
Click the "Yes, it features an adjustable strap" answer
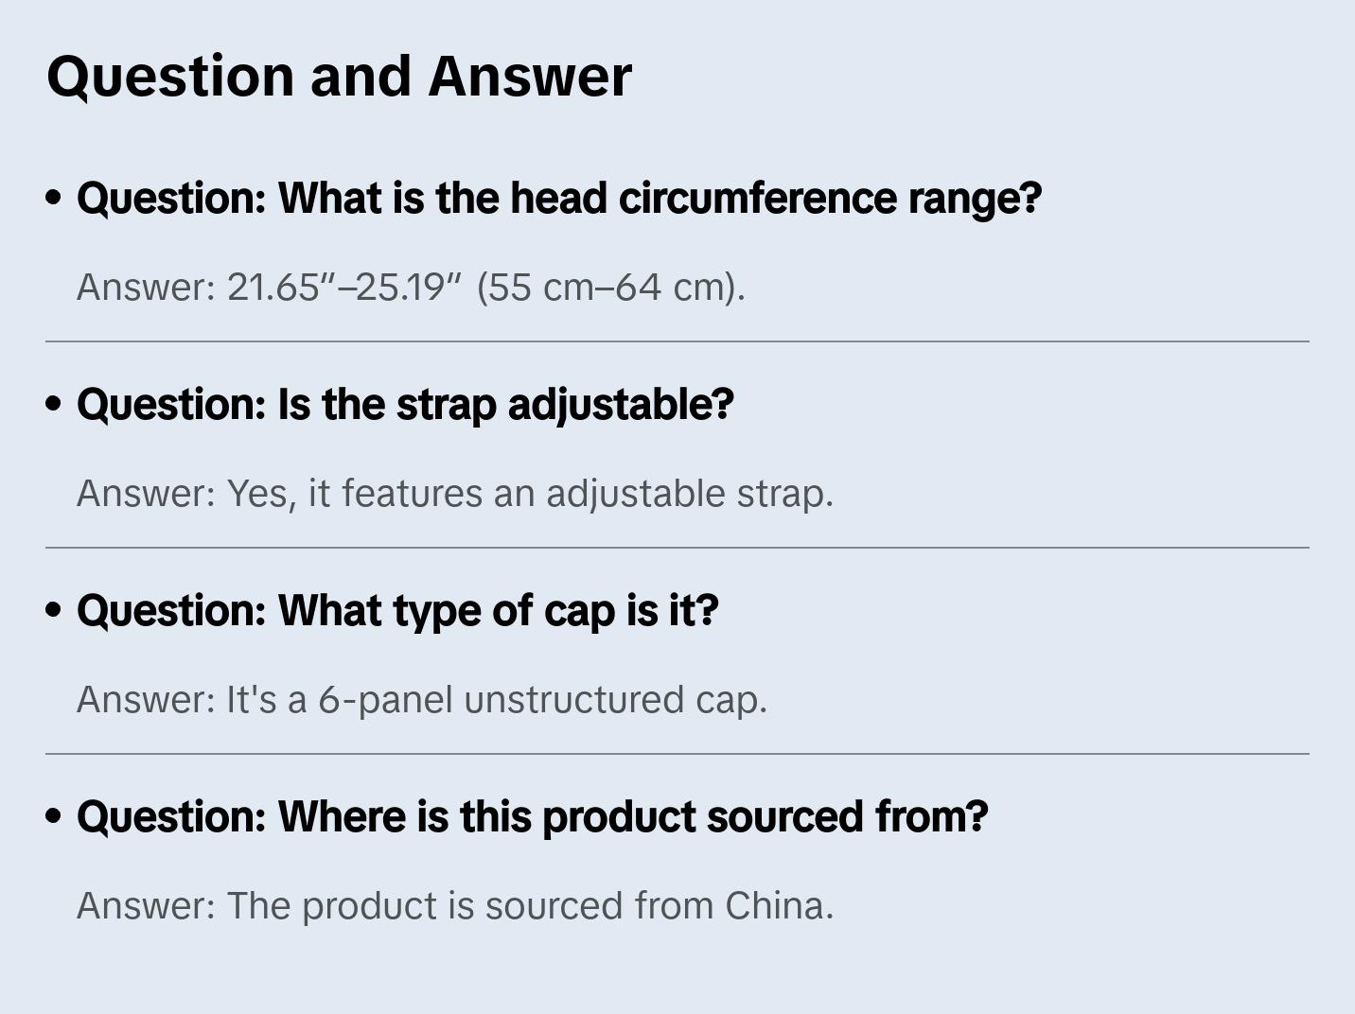[x=530, y=494]
